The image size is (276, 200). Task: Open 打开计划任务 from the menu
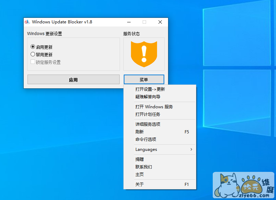(160, 114)
